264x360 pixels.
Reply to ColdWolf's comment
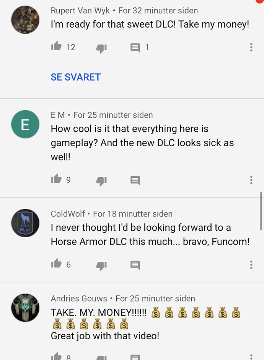[x=135, y=265]
